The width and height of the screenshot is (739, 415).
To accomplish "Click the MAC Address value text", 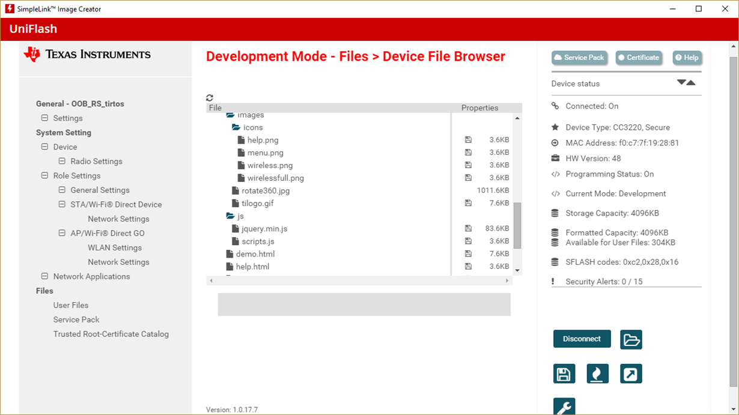I will click(x=649, y=143).
